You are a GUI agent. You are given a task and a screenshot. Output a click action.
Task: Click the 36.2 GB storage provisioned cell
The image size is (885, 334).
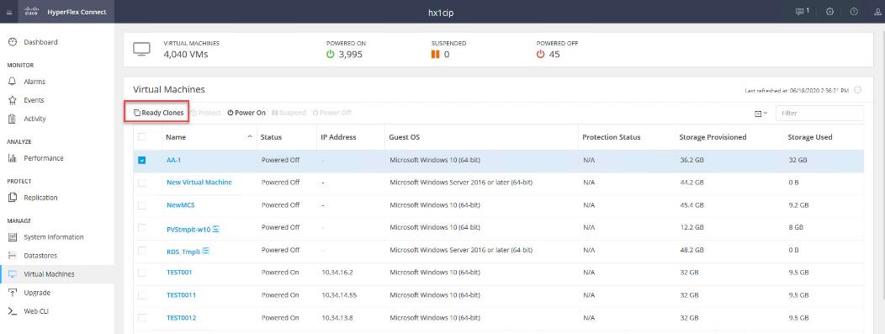pos(692,160)
